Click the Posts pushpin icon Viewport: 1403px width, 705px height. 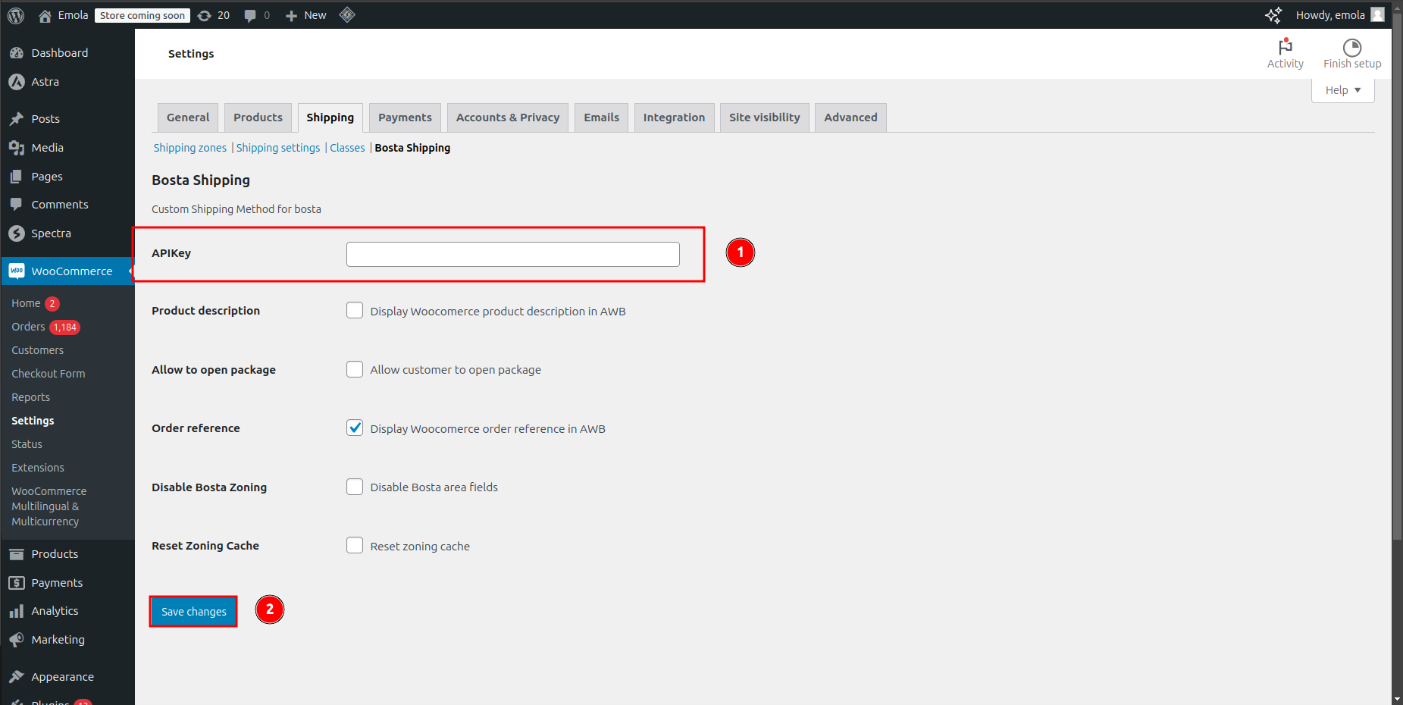tap(17, 119)
